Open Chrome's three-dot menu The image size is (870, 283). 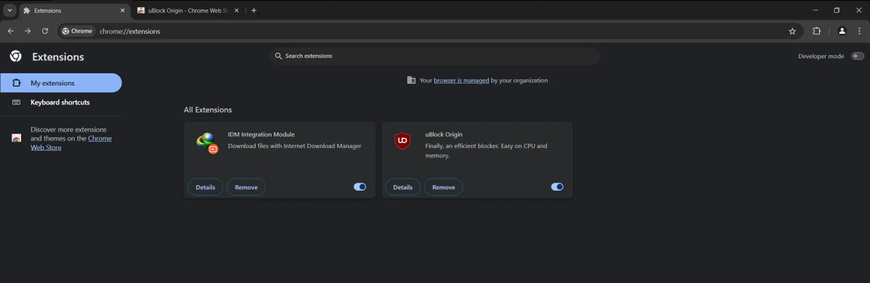point(860,31)
